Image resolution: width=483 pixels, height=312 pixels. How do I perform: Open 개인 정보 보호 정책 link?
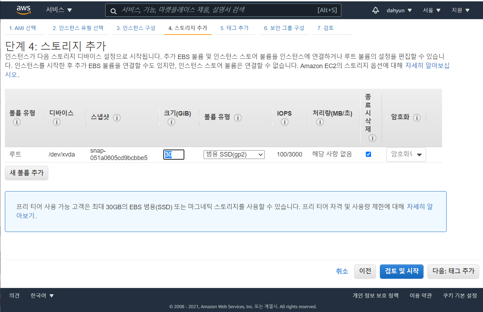click(x=376, y=296)
